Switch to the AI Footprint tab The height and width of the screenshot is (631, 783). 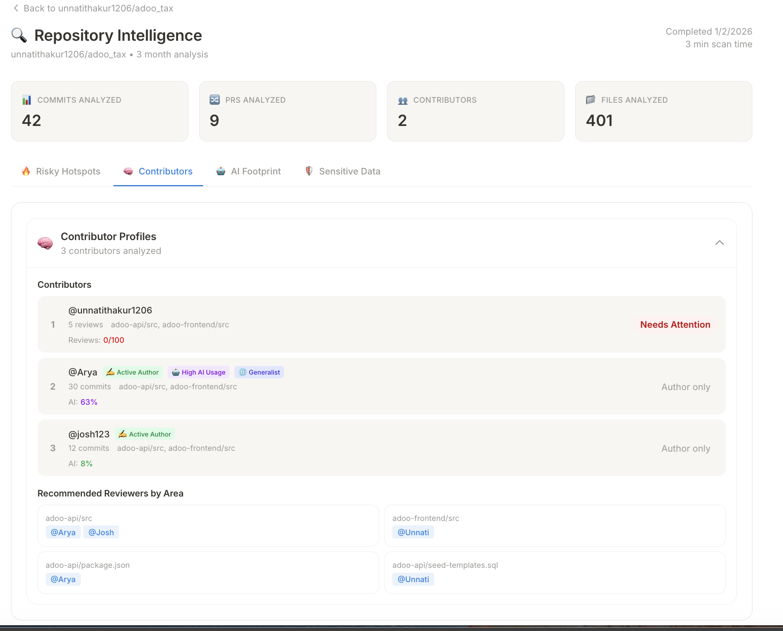tap(249, 171)
